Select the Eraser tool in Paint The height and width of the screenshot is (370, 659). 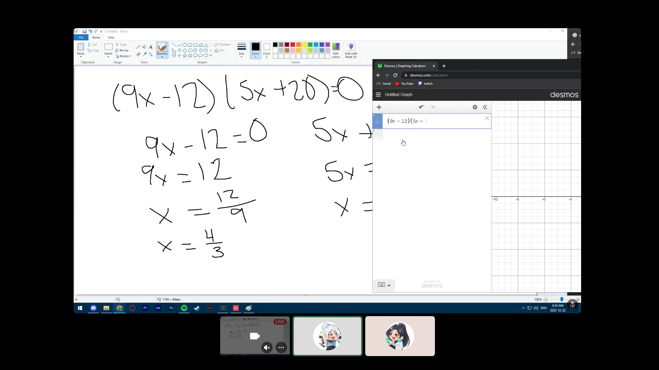[138, 54]
